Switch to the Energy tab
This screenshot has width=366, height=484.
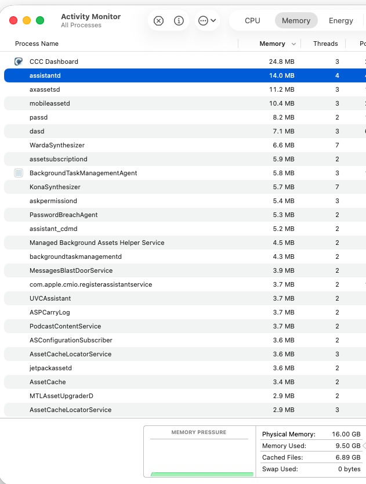(x=340, y=21)
